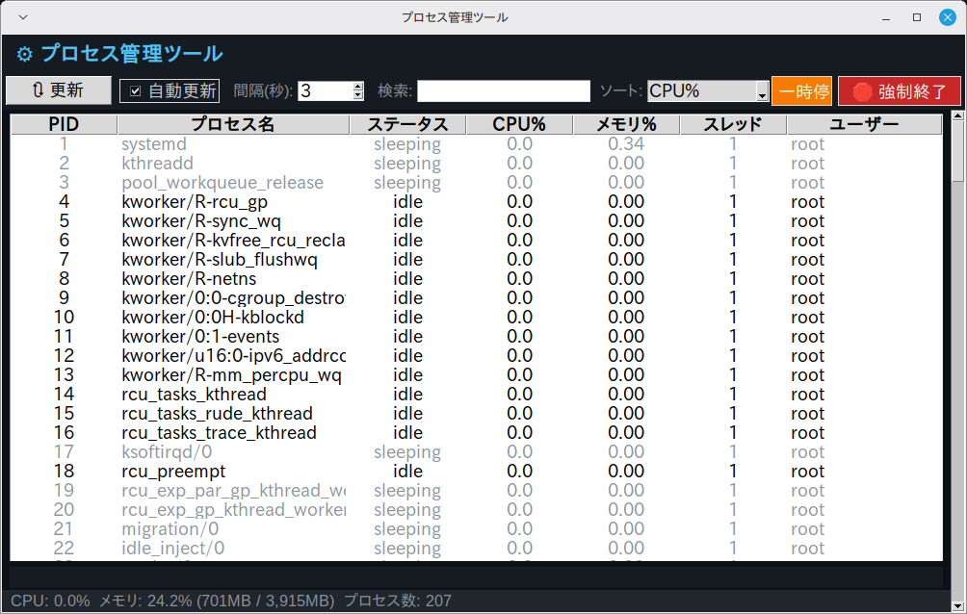Select kworker/R-slub_flushwq row
The width and height of the screenshot is (967, 614).
(476, 260)
